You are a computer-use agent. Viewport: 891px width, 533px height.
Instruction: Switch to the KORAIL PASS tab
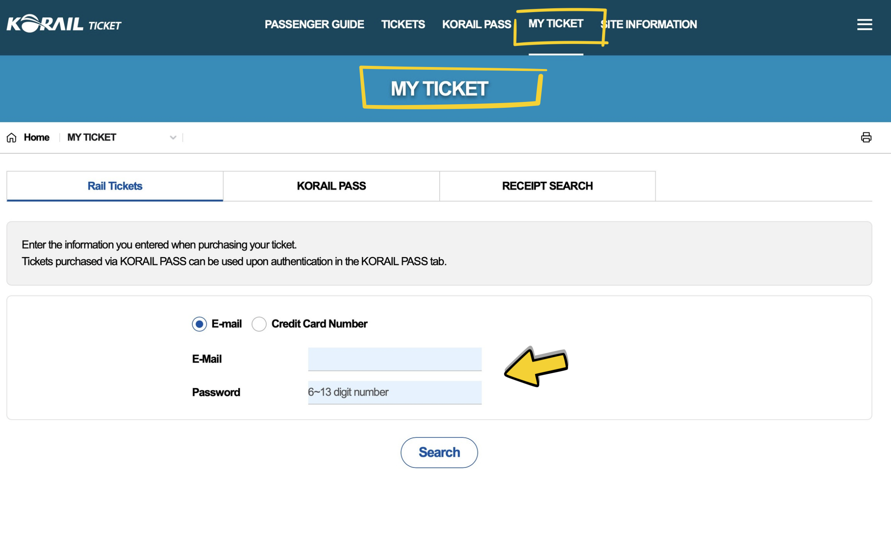click(x=331, y=186)
